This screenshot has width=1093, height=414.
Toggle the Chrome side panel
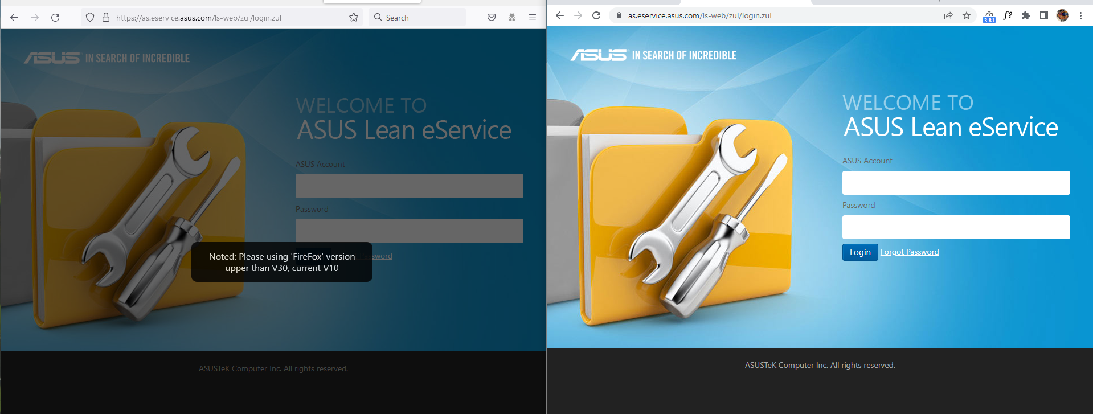pos(1044,15)
